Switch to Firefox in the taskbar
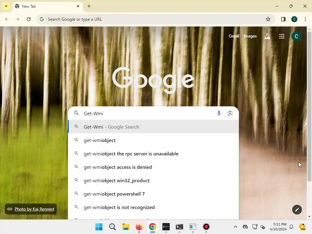Screen dimensions: 312x234 click(x=139, y=227)
